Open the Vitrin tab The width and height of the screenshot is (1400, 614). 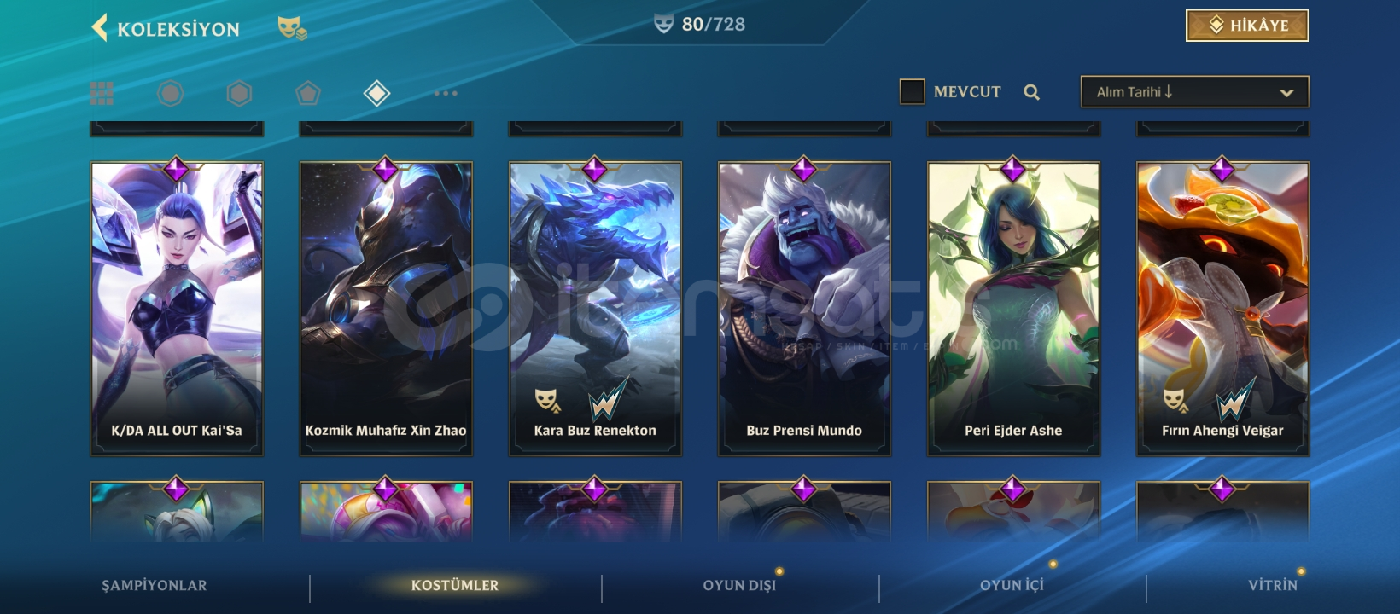[x=1273, y=586]
